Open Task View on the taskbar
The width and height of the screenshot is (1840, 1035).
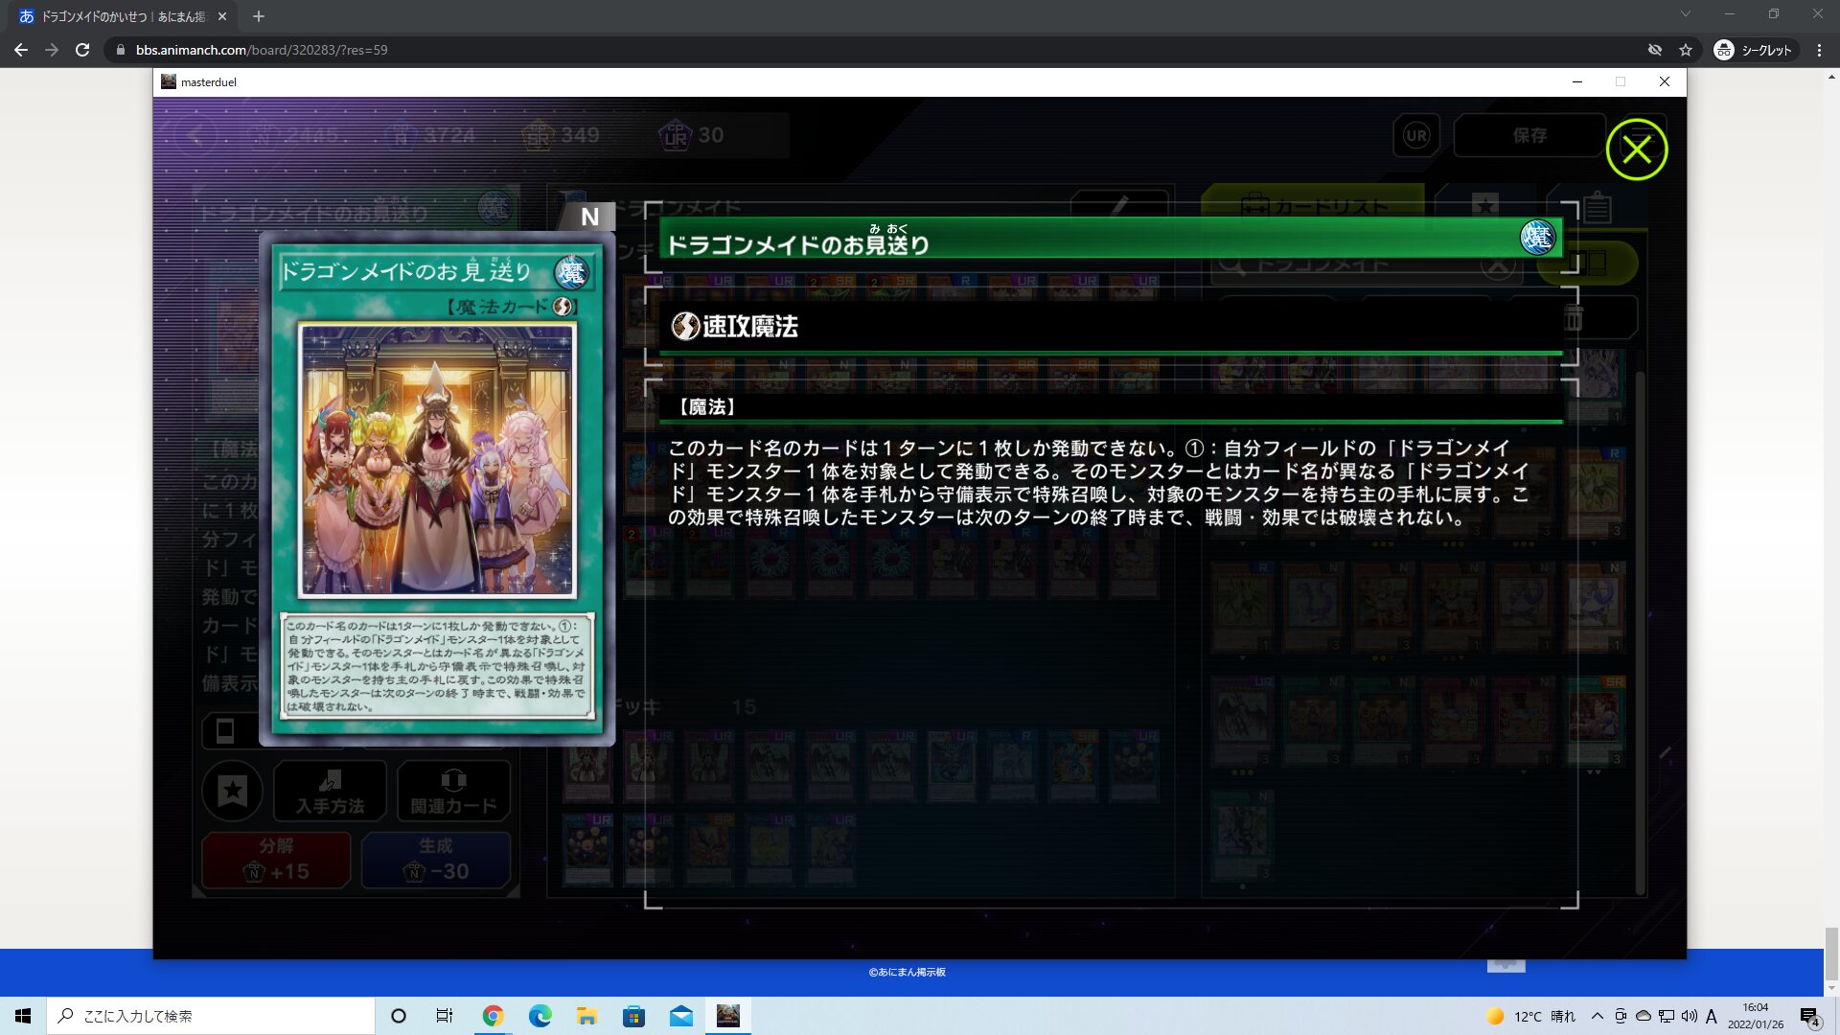pos(444,1016)
